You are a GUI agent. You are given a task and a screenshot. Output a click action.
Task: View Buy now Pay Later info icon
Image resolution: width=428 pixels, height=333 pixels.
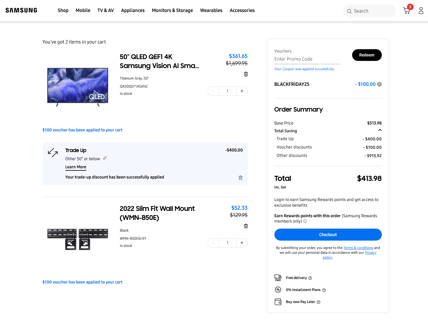[319, 302]
